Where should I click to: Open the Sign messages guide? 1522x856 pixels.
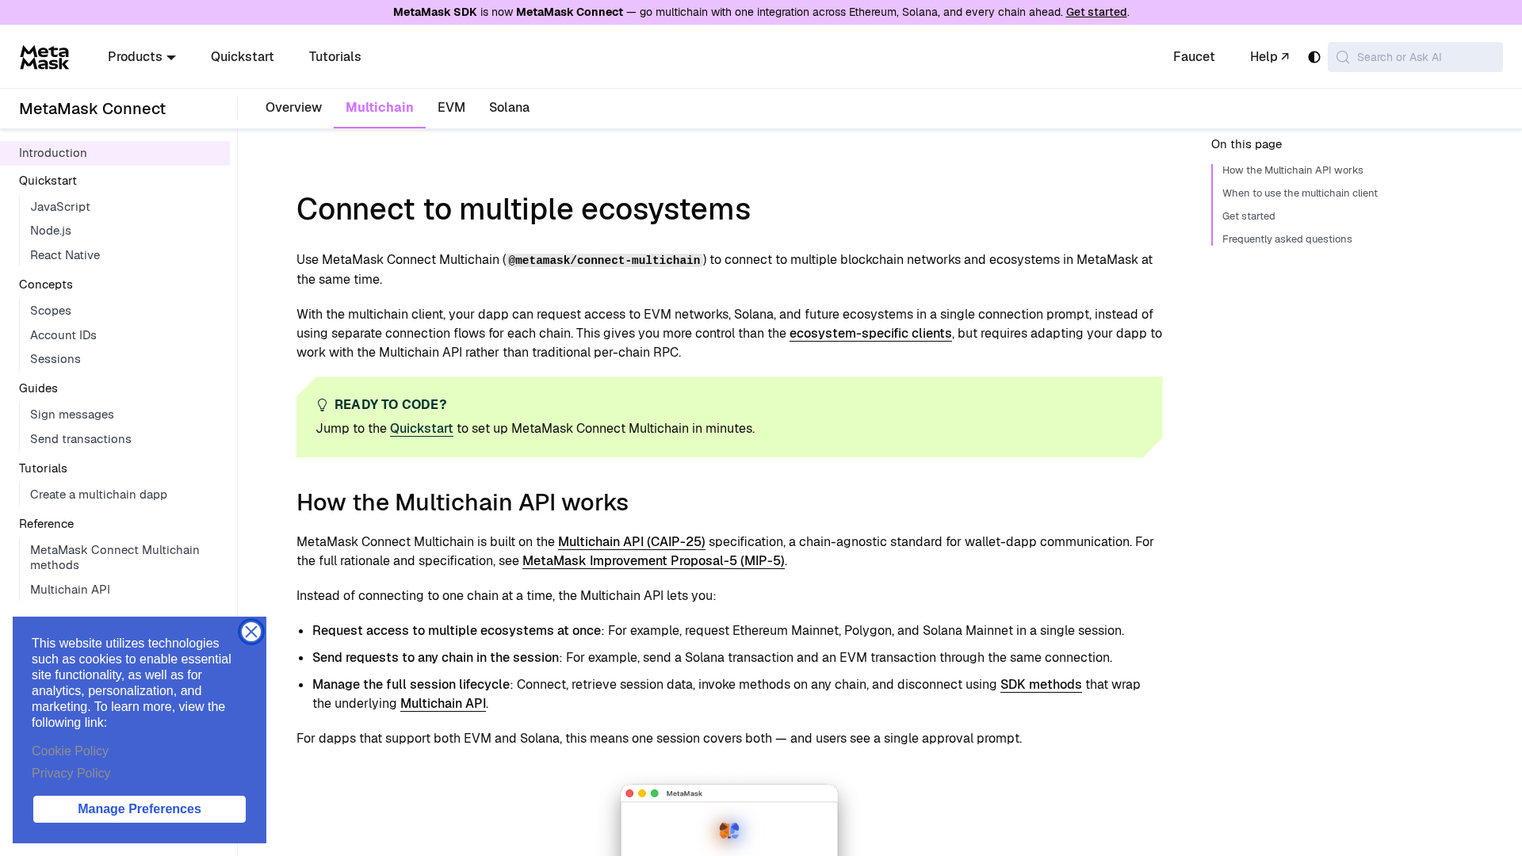pos(72,415)
